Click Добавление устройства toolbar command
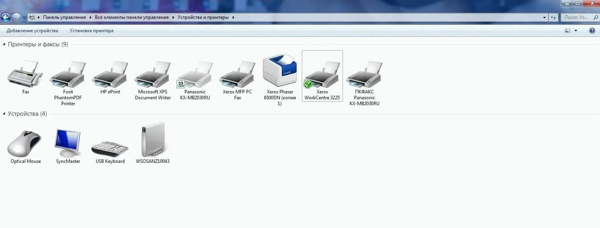Screen dimensions: 600x228 32,31
